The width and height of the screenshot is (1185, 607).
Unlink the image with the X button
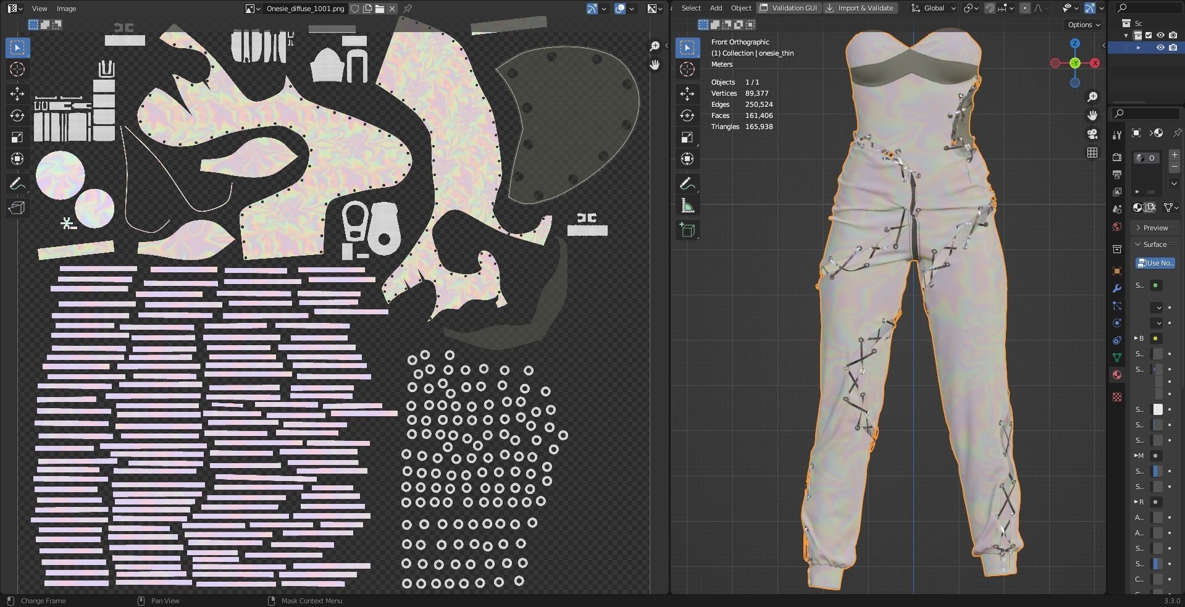(392, 9)
